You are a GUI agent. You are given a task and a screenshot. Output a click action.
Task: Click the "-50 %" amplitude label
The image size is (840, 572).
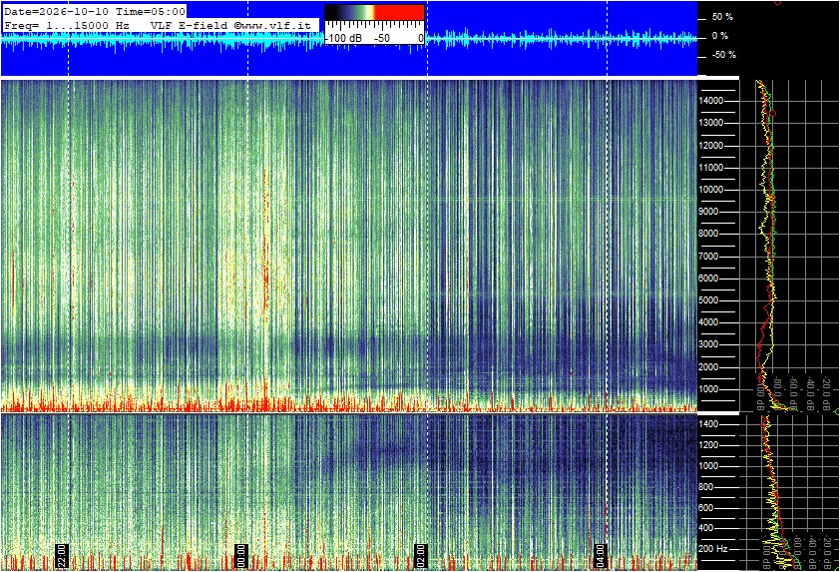[x=723, y=55]
